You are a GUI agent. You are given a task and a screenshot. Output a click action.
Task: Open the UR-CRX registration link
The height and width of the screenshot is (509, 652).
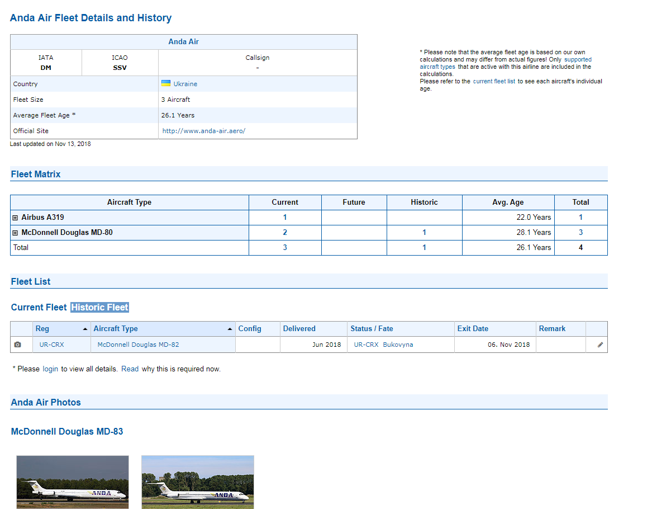tap(51, 345)
